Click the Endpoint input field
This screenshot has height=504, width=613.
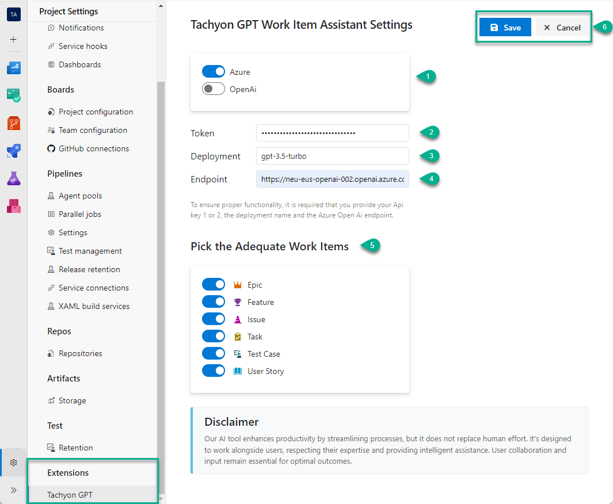pos(332,179)
